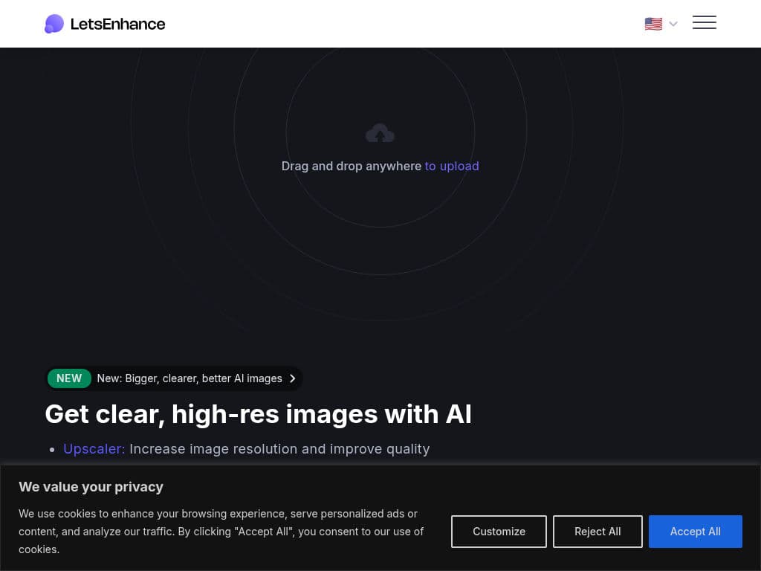
Task: Click the Customize cookies button
Action: click(x=499, y=532)
